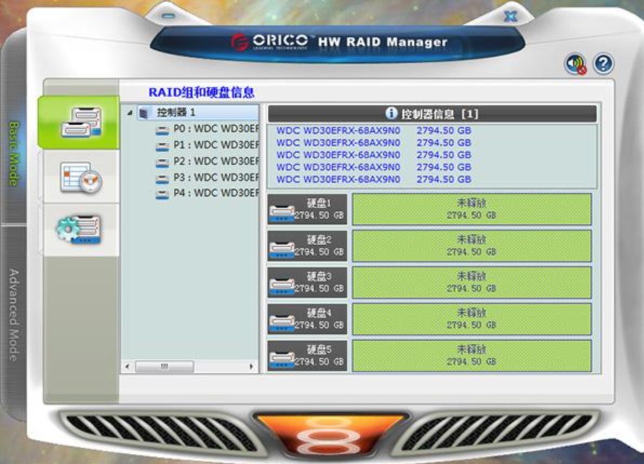Screen dimensions: 644x464
Task: Open the RAID and disk information page icon
Action: click(81, 122)
